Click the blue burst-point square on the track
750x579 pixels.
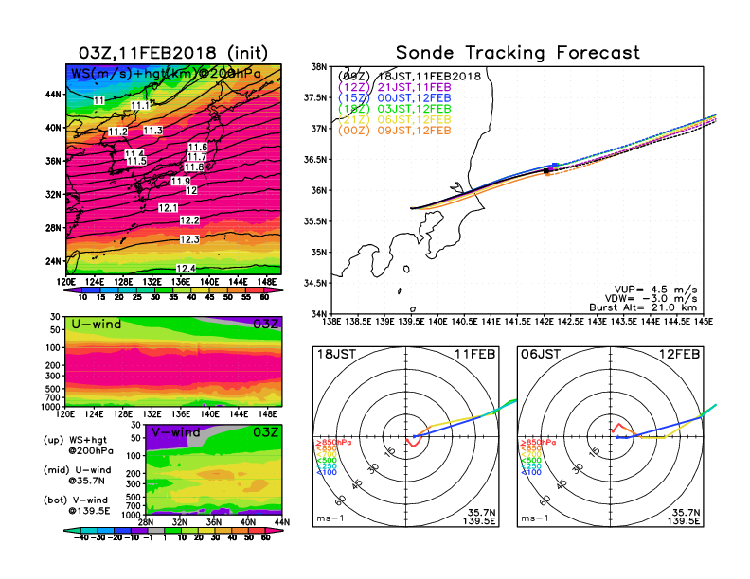coord(554,166)
